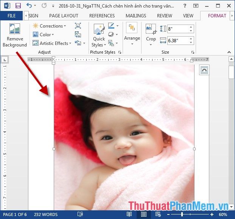Click the tab selector at ruler corner
Screen dimensions: 235x219
point(5,60)
